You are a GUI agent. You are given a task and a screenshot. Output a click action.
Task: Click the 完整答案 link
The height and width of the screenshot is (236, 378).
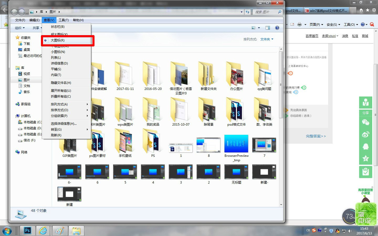(316, 136)
